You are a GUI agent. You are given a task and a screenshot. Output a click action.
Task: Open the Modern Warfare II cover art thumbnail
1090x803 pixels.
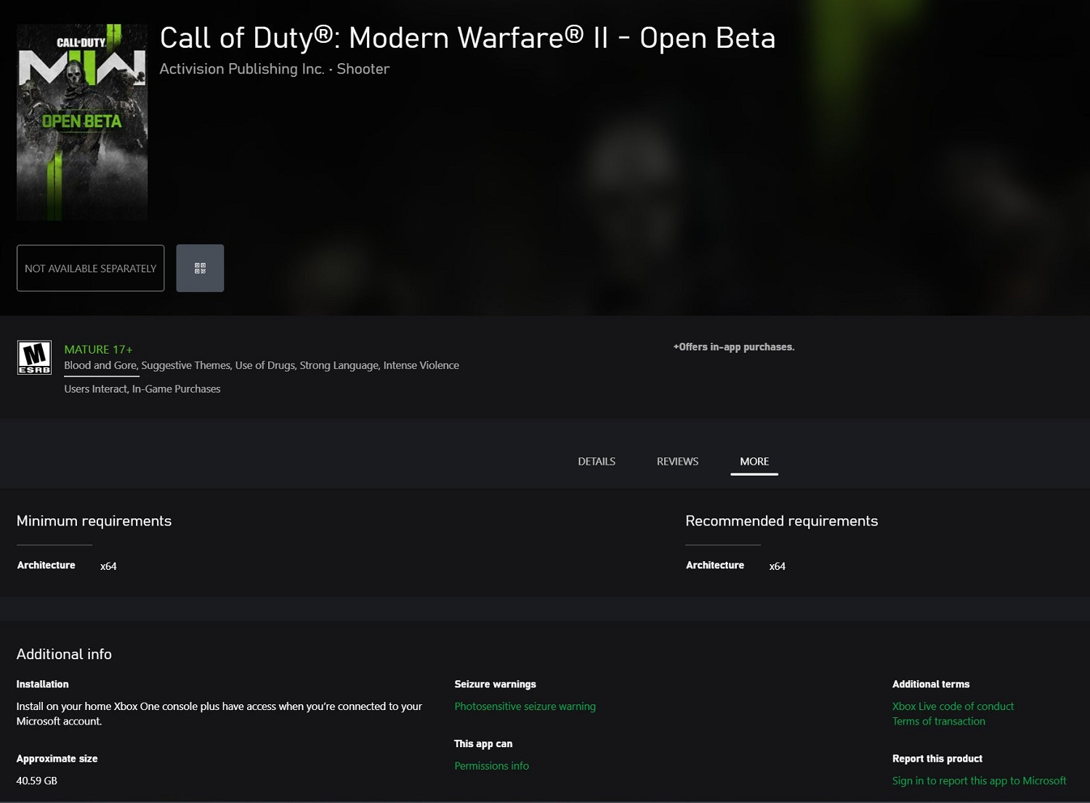(82, 122)
